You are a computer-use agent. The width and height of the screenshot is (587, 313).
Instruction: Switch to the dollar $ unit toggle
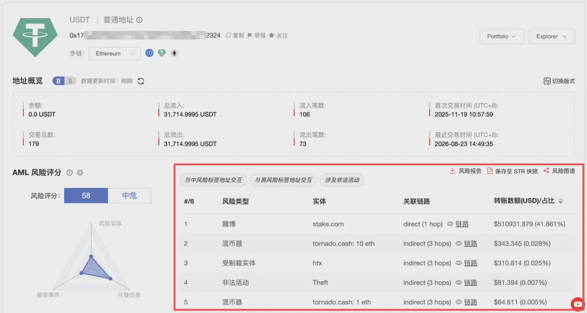[x=70, y=81]
